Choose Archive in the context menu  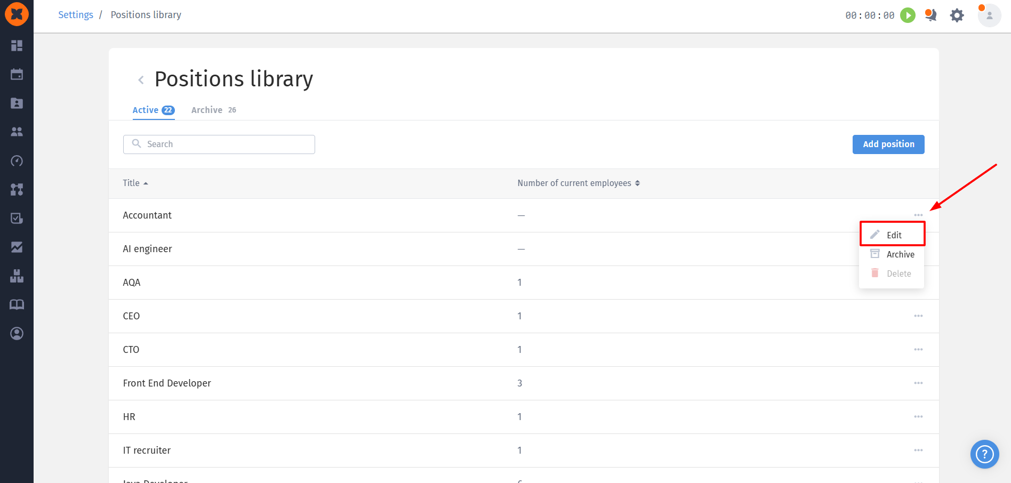tap(892, 254)
